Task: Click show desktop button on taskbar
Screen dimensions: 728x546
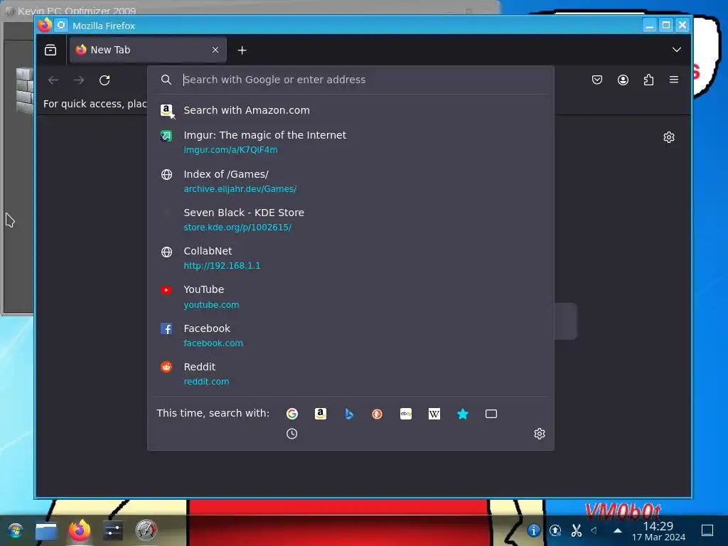Action: click(707, 530)
